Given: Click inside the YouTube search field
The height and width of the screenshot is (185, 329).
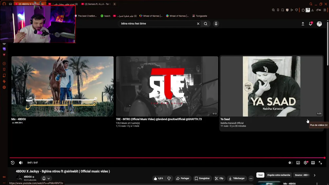Looking at the screenshot, I should [x=158, y=24].
